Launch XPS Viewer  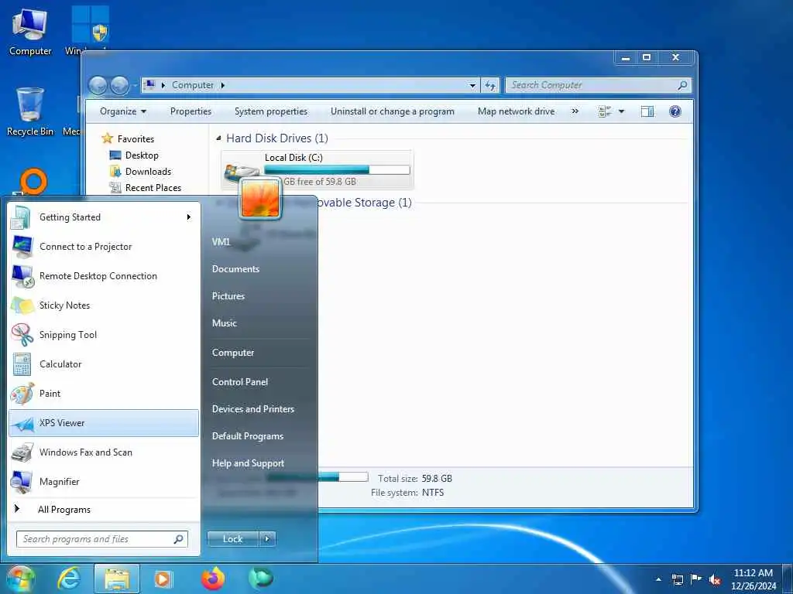104,423
